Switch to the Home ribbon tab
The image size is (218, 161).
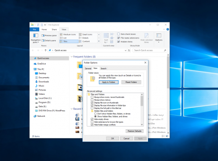click(x=44, y=30)
